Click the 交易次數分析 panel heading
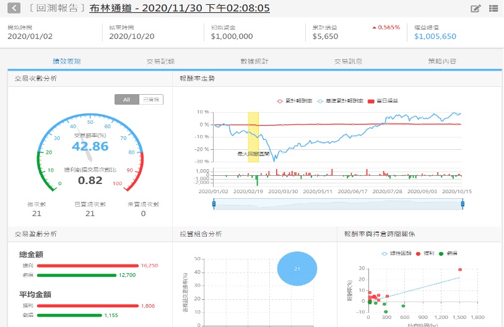Viewport: 504px width, 327px height. 36,79
